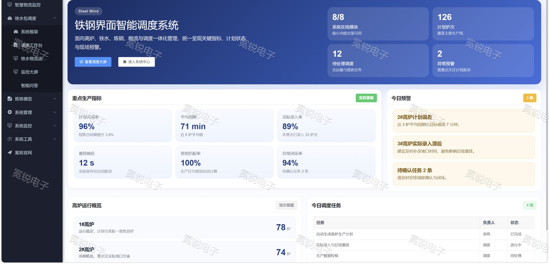Image resolution: width=549 pixels, height=264 pixels.
Task: Open the 氮锐官网 link
Action: point(32,152)
